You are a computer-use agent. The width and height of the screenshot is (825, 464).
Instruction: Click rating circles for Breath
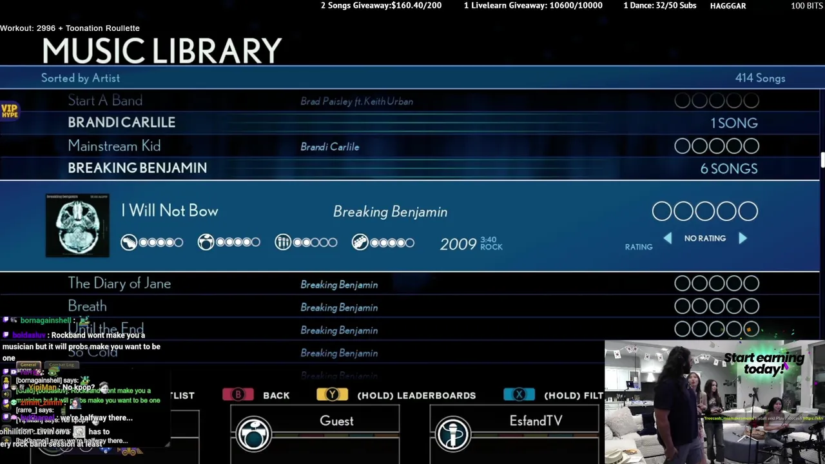(x=717, y=307)
